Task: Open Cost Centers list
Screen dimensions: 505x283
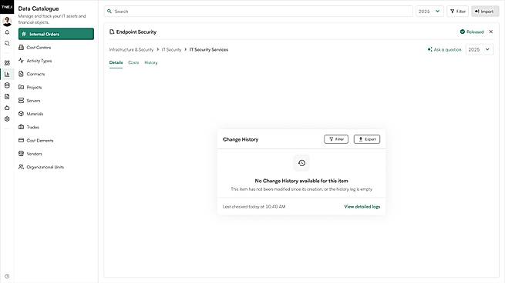Action: coord(56,48)
